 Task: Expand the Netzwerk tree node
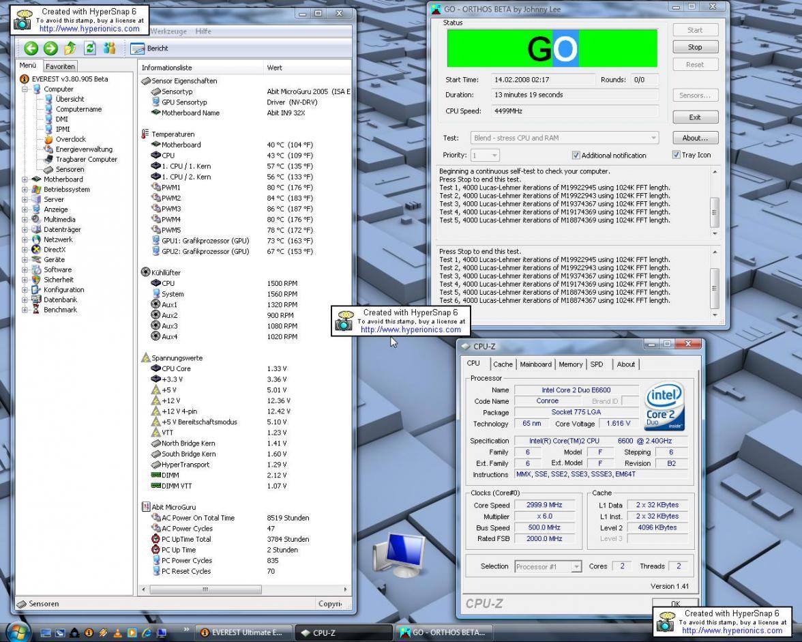tap(25, 239)
